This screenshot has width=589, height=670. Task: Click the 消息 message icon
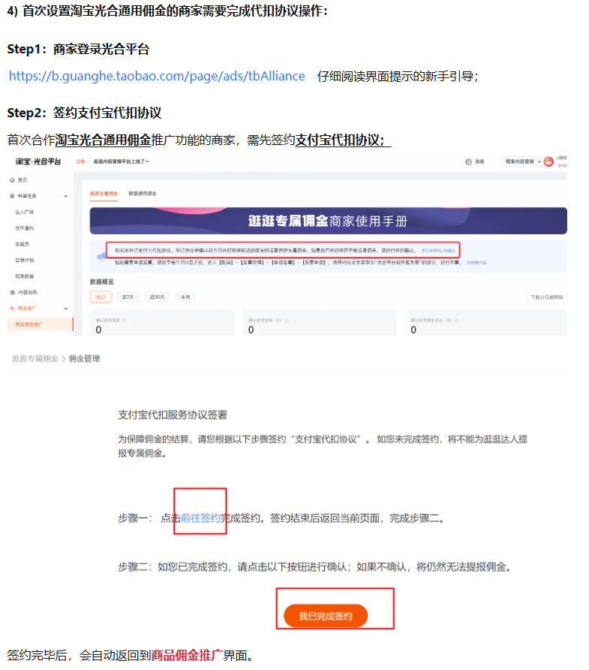click(469, 161)
